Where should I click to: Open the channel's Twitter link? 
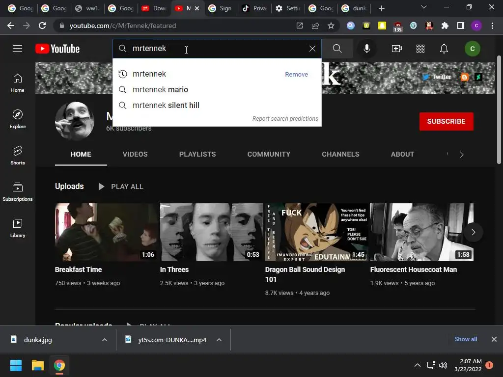click(x=437, y=77)
